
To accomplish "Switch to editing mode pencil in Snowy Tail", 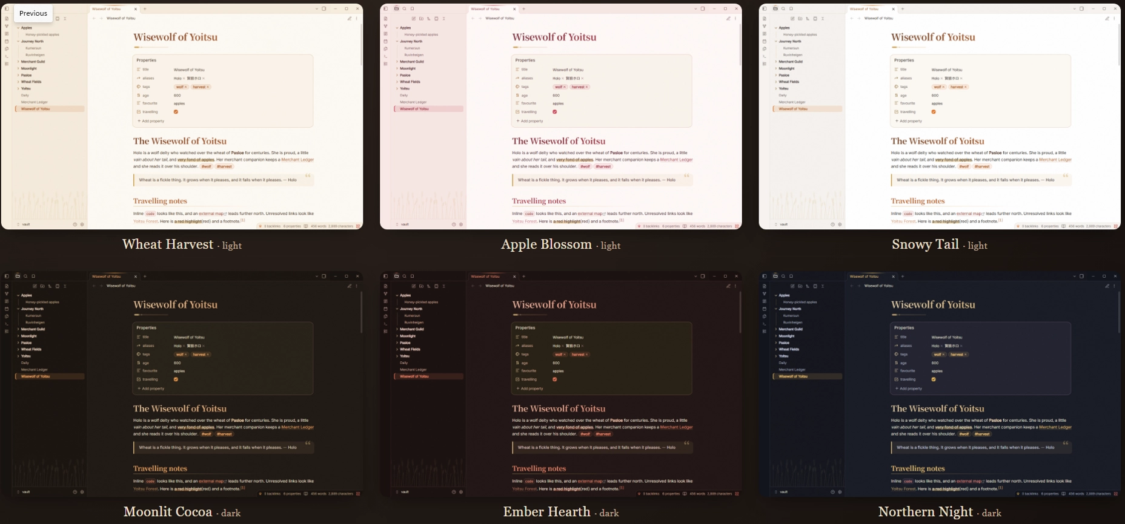I will click(x=1107, y=18).
